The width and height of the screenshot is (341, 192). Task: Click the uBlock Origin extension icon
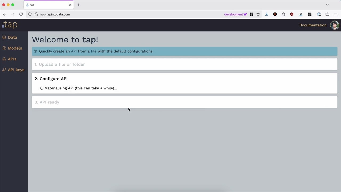292,14
